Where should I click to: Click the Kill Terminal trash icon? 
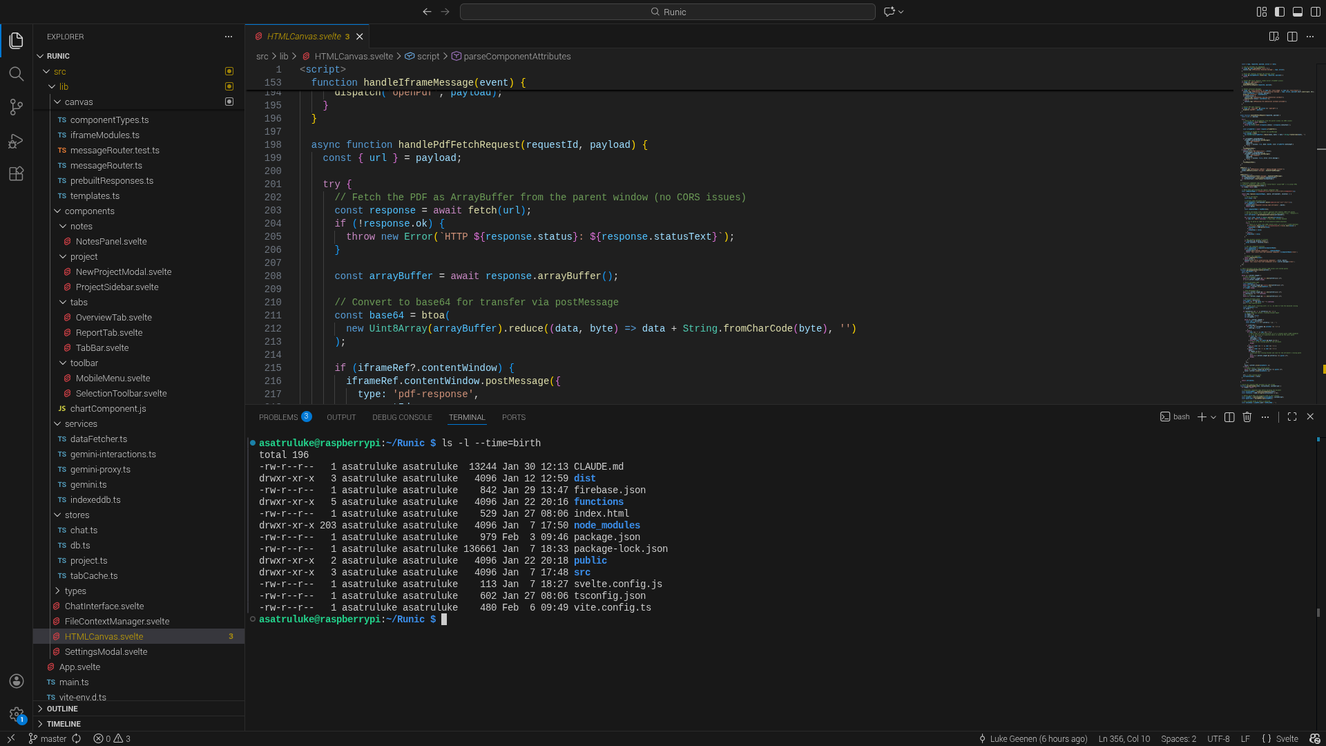1247,417
